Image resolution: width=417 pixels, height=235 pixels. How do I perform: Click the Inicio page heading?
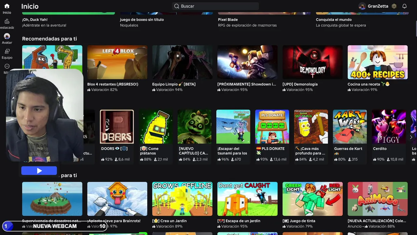[x=30, y=6]
